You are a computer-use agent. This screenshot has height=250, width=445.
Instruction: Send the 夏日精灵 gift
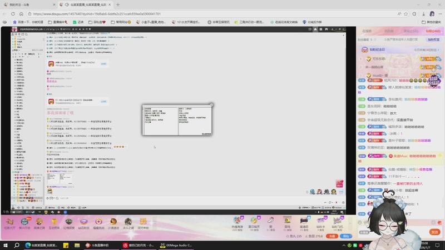pos(254,223)
